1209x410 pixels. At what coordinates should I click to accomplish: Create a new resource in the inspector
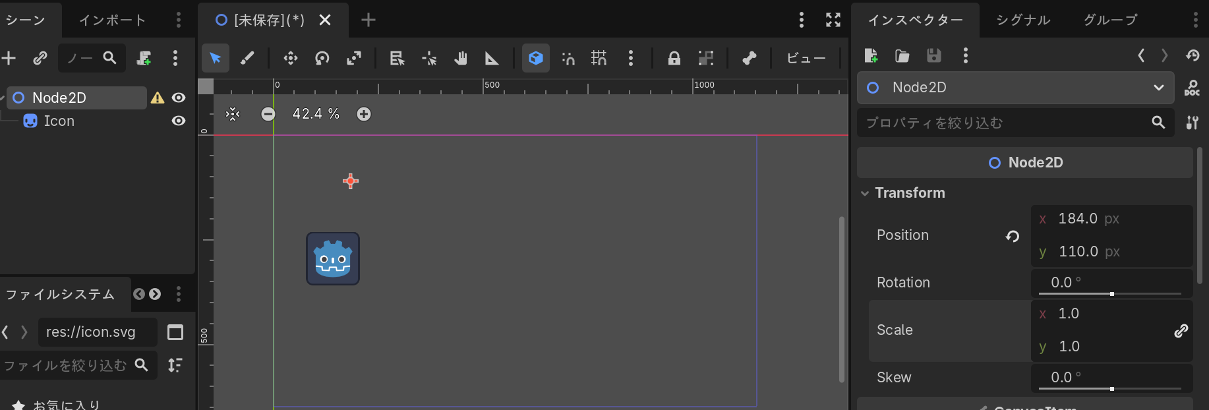tap(871, 55)
